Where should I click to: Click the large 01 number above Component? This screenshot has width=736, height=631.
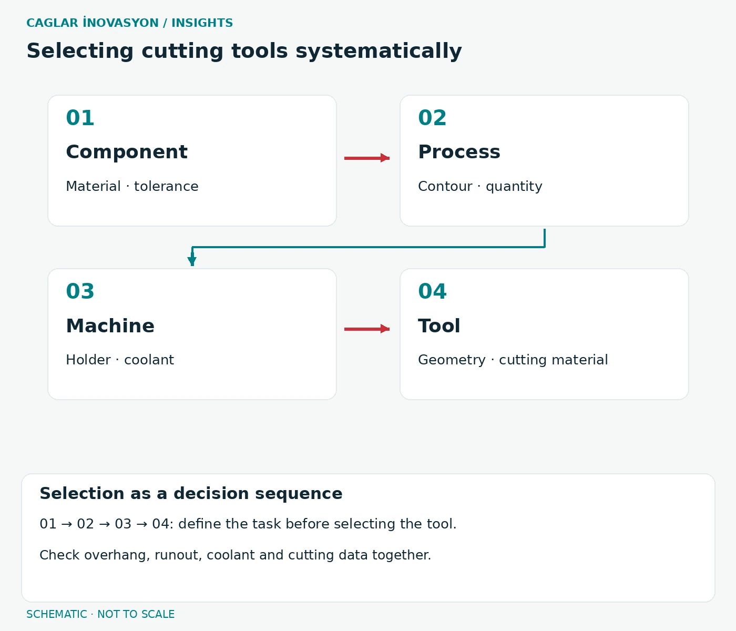[80, 118]
